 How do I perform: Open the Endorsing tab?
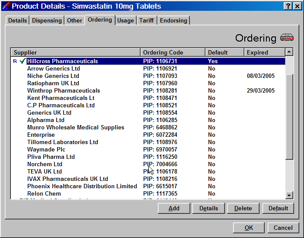coord(173,20)
